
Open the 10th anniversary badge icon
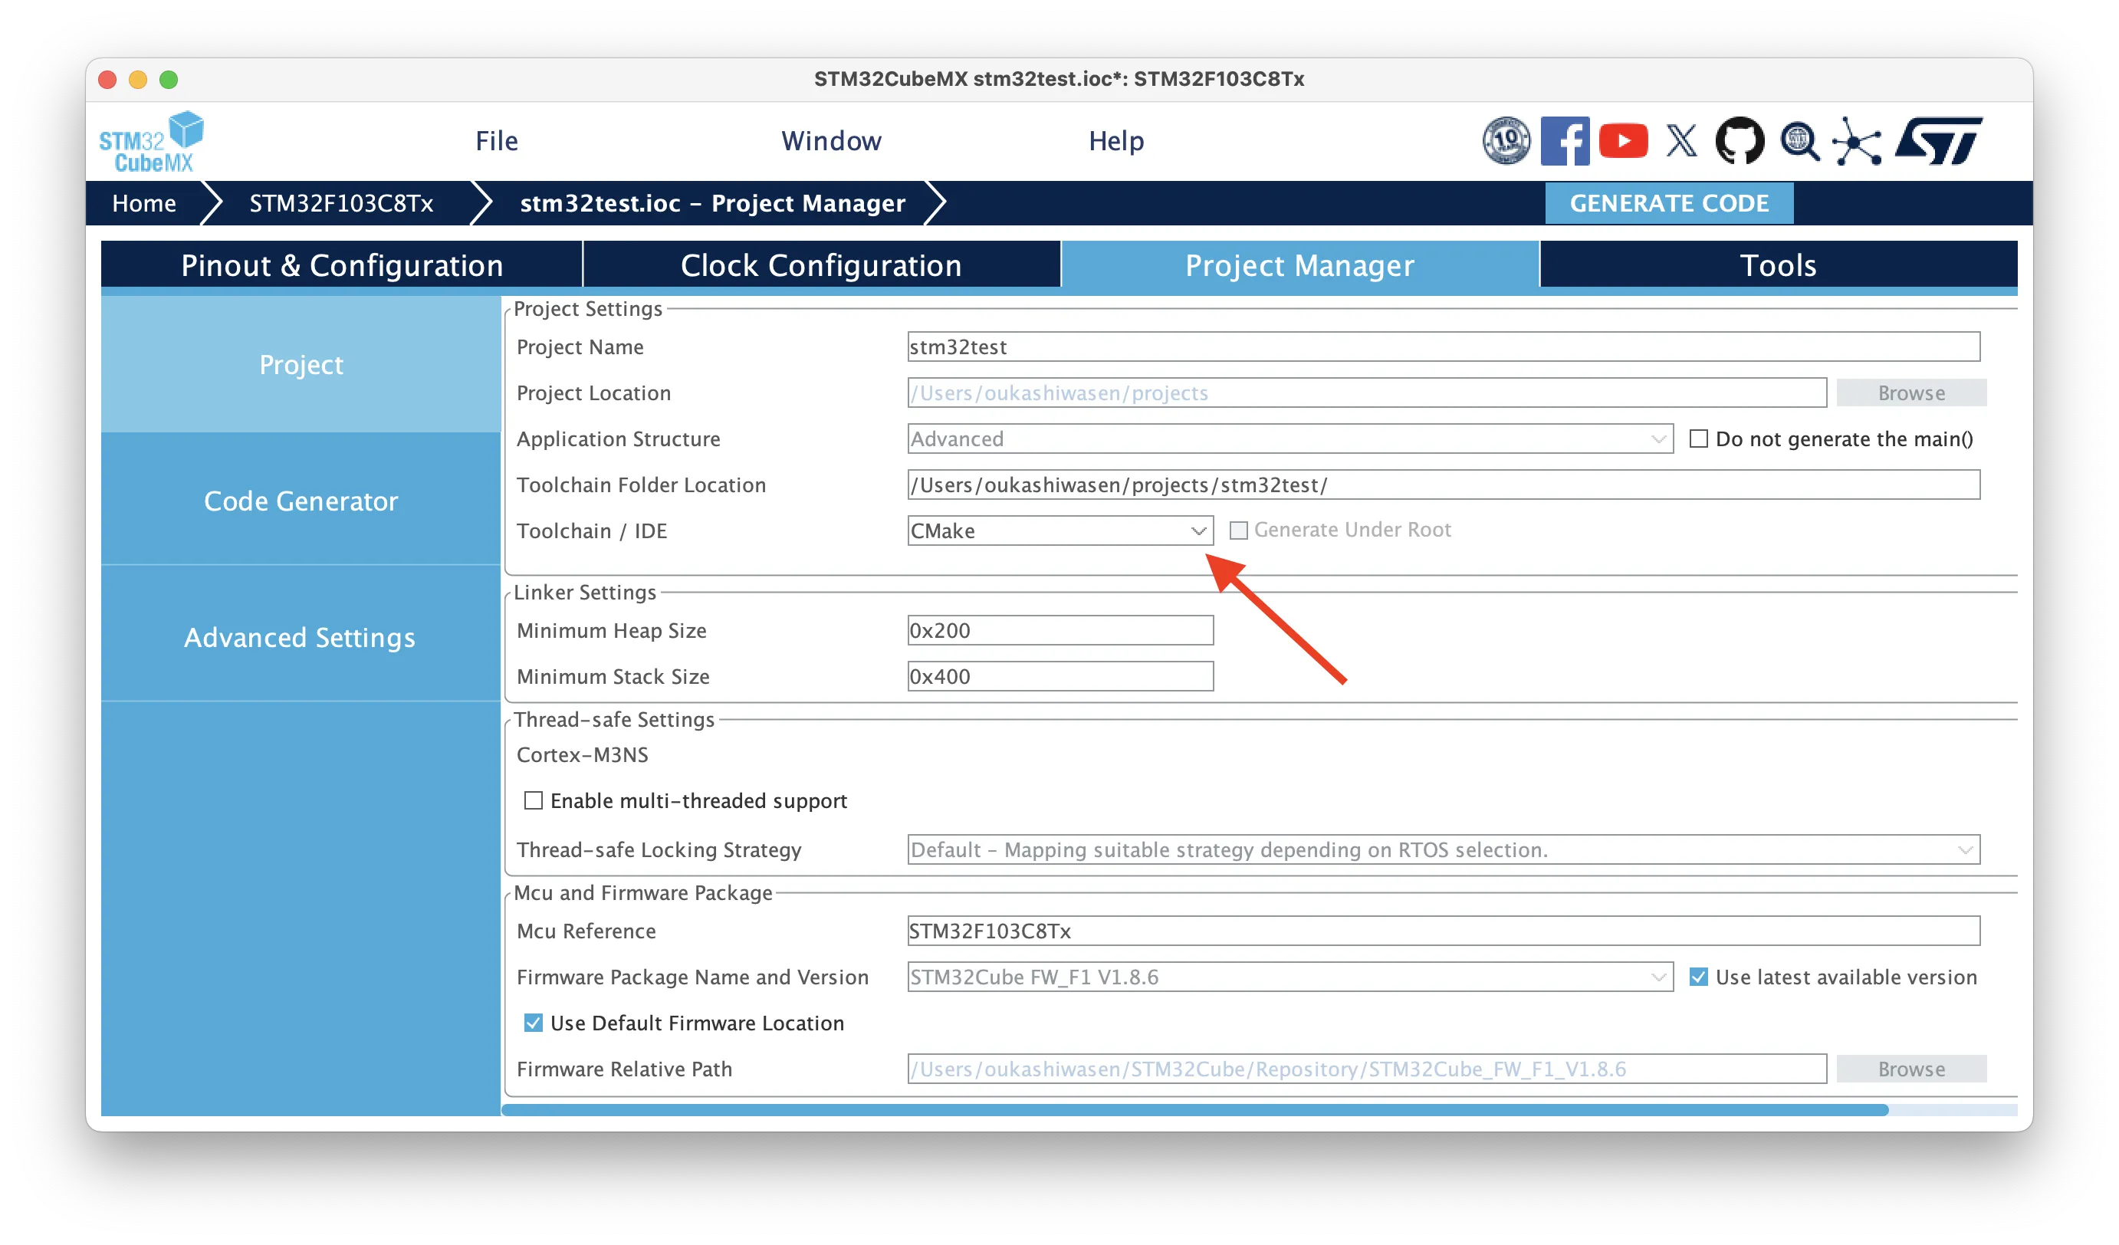(x=1506, y=141)
